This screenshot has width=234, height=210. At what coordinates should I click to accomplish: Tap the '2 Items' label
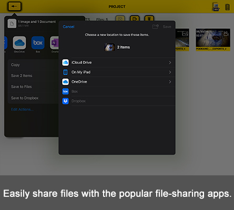(124, 47)
